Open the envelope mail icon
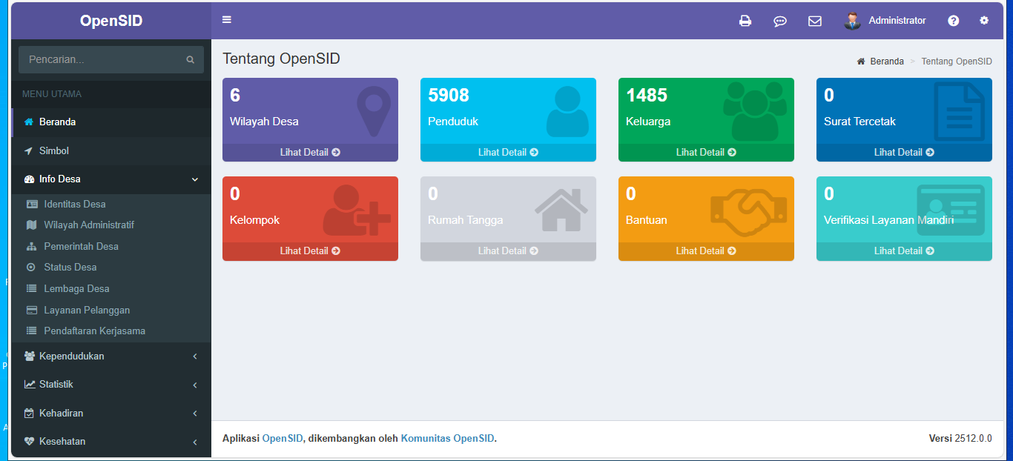 click(x=815, y=21)
